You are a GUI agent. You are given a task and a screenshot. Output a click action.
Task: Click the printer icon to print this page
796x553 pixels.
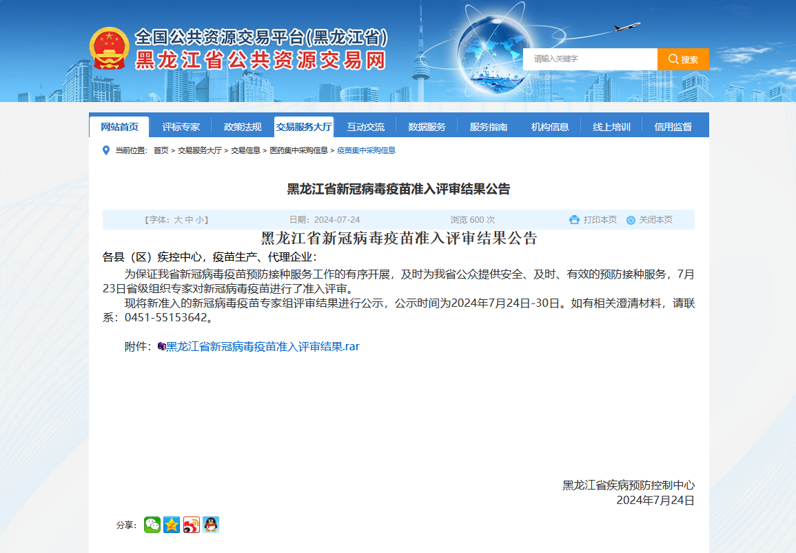pos(575,219)
